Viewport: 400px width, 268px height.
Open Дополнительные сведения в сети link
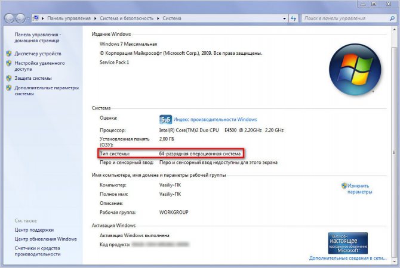(x=347, y=258)
